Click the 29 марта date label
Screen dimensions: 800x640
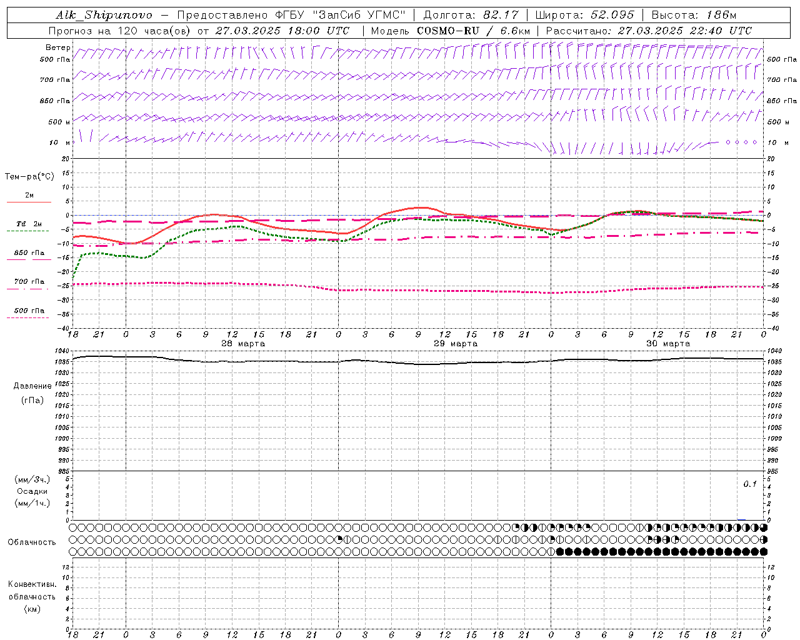point(456,344)
